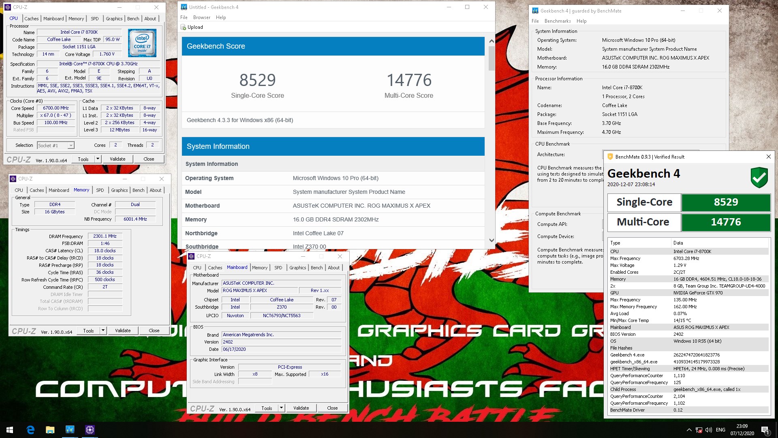Screen dimensions: 778x438
Task: Open the Bench tab in CPU window
Action: pyautogui.click(x=133, y=19)
